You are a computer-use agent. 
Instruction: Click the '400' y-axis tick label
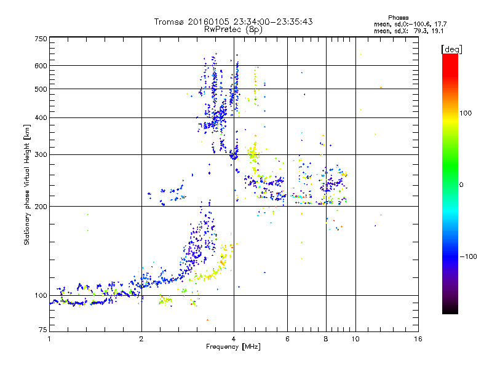point(41,118)
